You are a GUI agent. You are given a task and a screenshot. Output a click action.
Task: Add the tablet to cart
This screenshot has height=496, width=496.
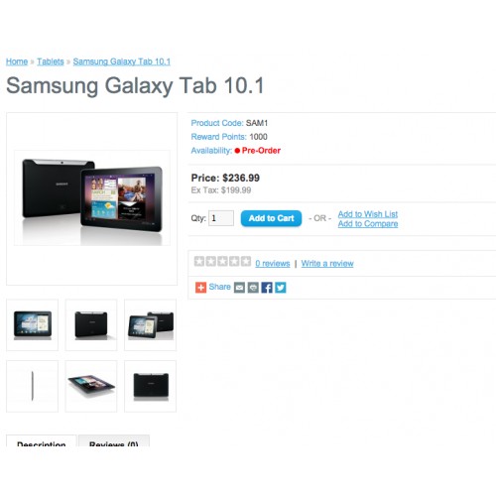click(271, 218)
